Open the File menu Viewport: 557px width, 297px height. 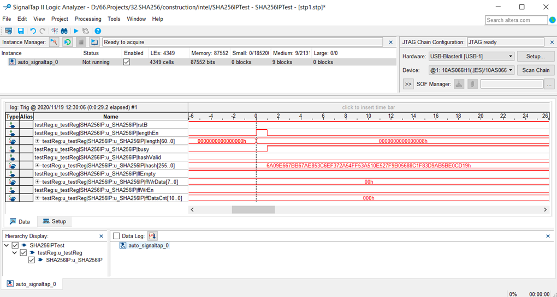pos(7,19)
